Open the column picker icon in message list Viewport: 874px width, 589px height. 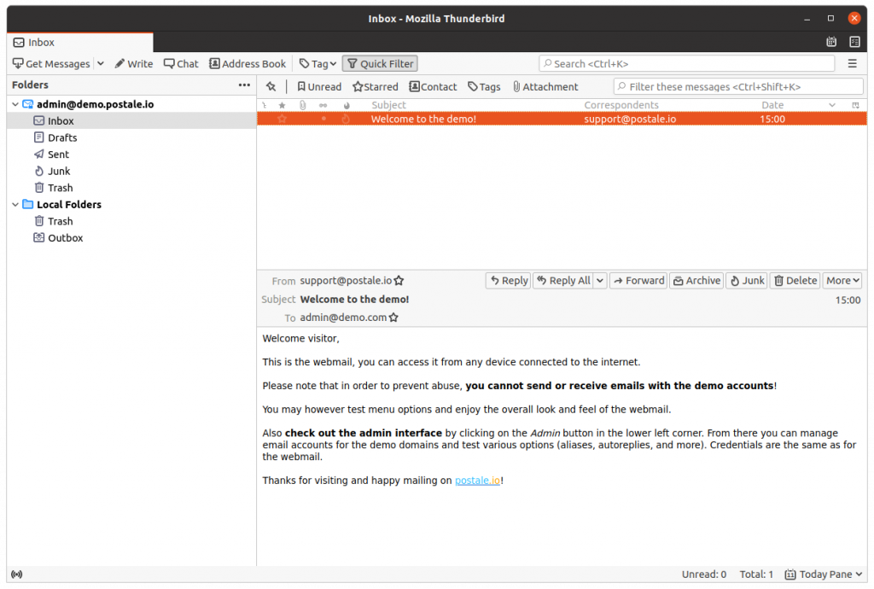(855, 105)
